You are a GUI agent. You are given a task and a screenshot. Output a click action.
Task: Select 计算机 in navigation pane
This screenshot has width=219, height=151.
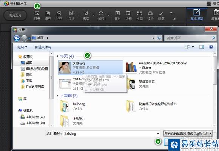pyautogui.click(x=25, y=111)
